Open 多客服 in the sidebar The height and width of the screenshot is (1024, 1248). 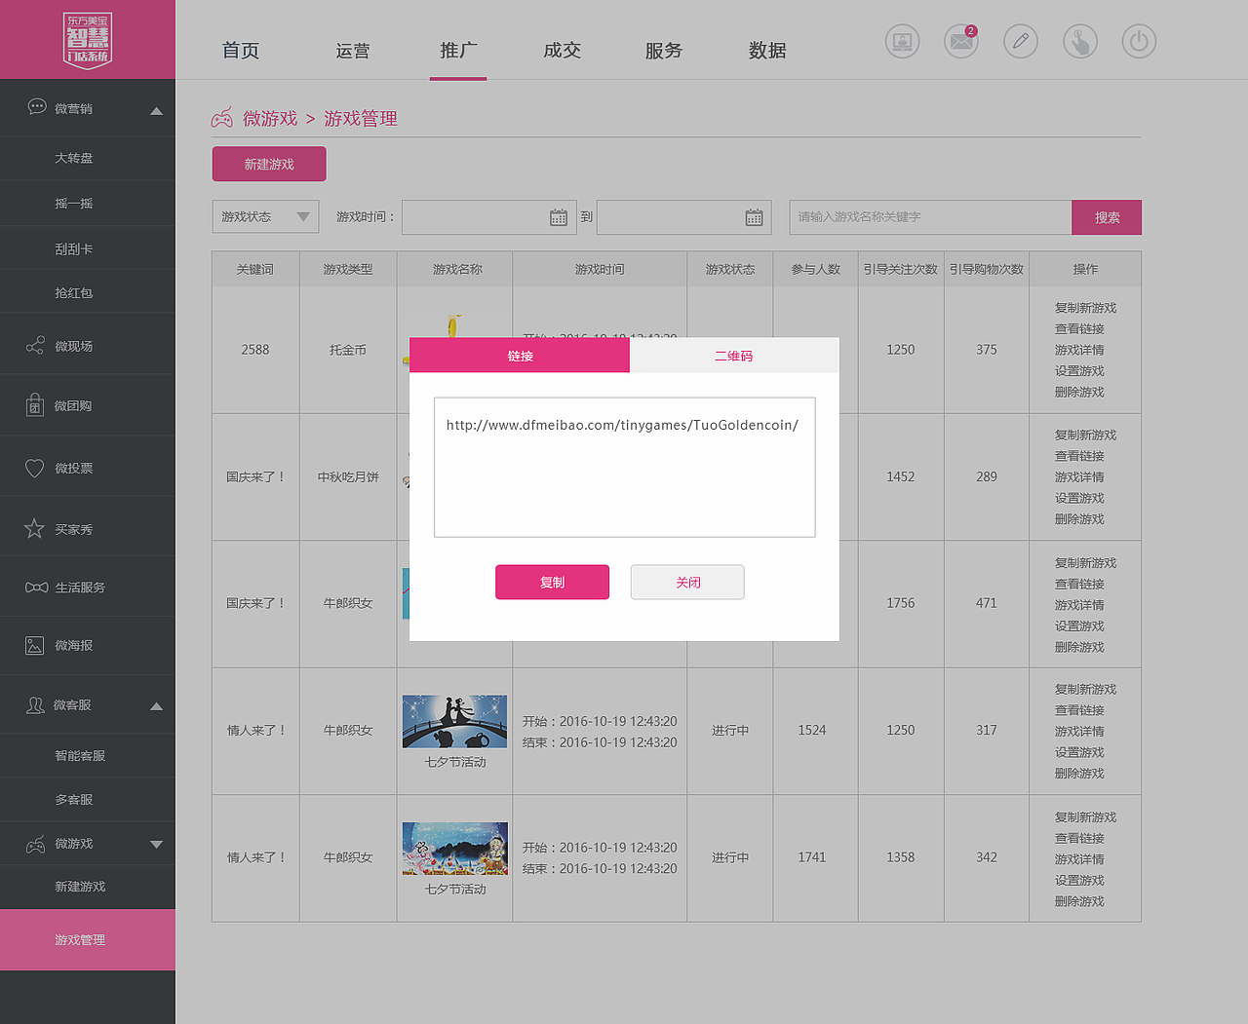pyautogui.click(x=88, y=799)
